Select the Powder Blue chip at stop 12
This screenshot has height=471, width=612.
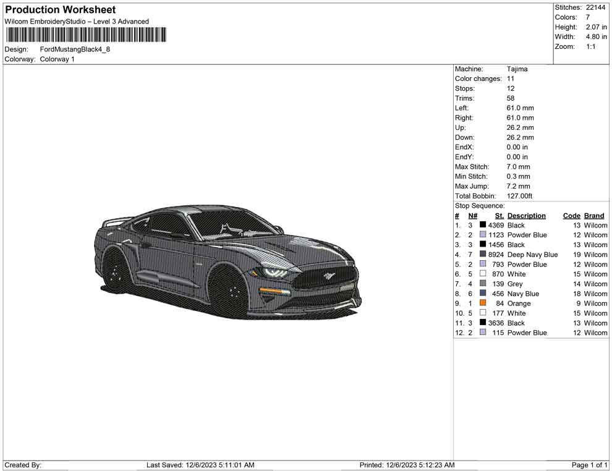point(482,333)
